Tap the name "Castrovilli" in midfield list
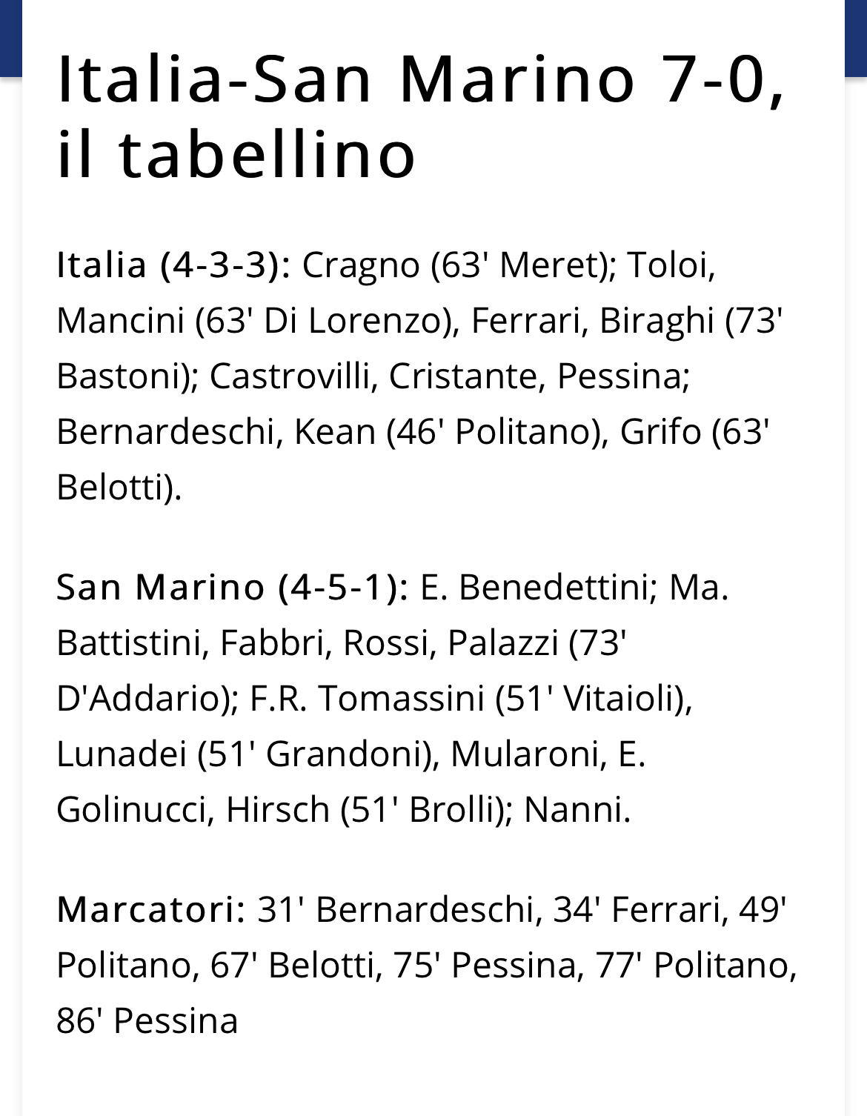The height and width of the screenshot is (1116, 867). [289, 376]
